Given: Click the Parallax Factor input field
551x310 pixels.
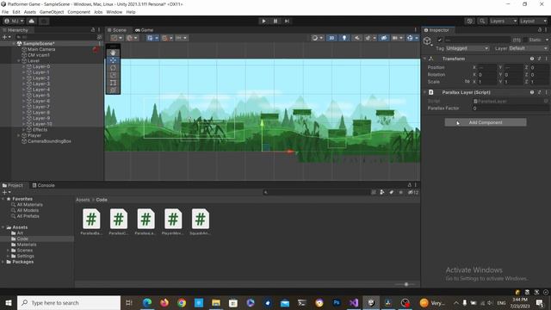Looking at the screenshot, I should (510, 108).
